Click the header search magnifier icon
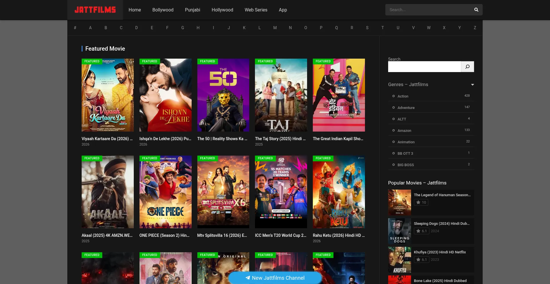Screen dimensions: 550x284 click(476, 10)
